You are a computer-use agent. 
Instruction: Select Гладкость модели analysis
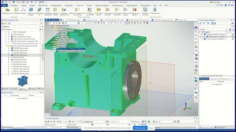pyautogui.click(x=125, y=11)
